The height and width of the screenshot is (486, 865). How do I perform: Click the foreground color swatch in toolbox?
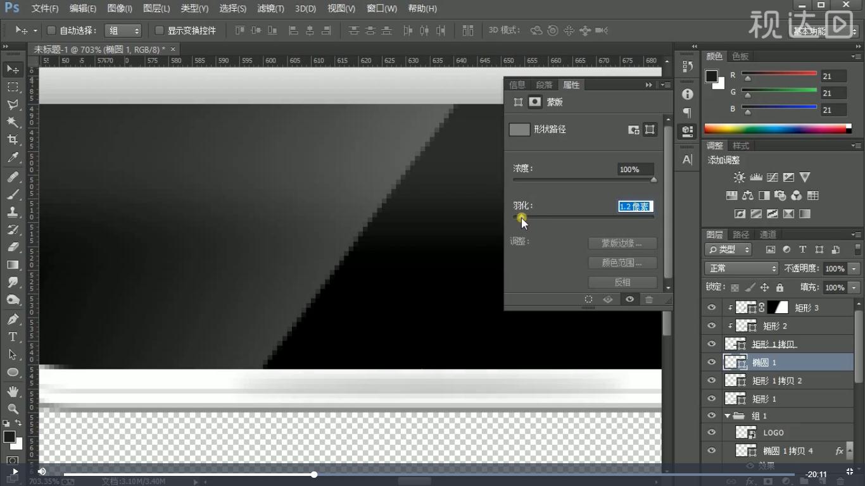click(9, 437)
